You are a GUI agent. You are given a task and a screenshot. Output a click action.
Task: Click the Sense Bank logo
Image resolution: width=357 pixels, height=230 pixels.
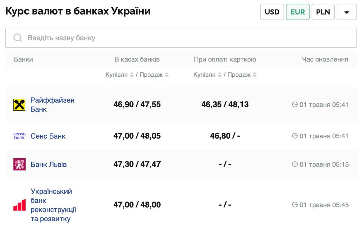[x=19, y=136]
